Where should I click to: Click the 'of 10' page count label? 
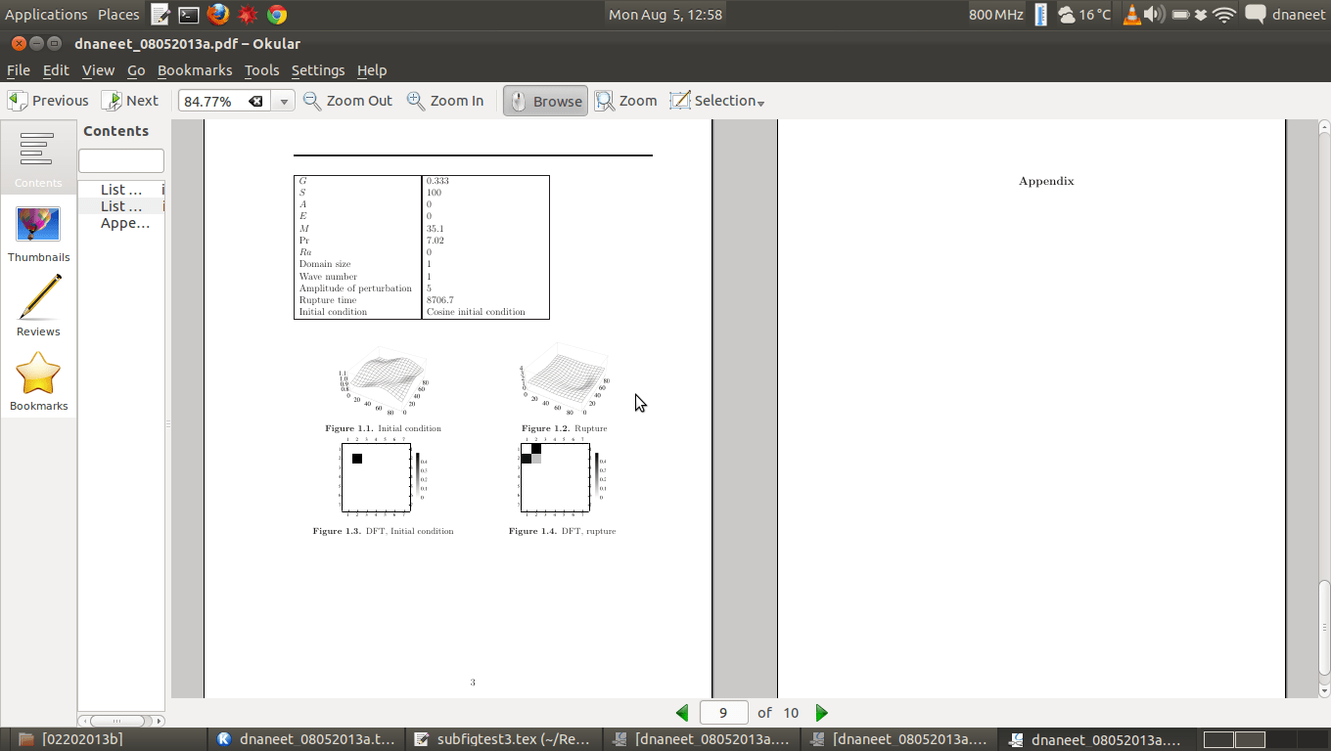(778, 713)
